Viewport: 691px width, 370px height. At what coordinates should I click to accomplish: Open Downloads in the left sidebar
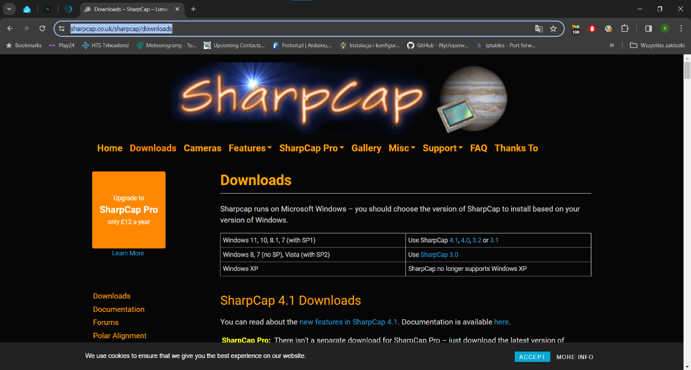pyautogui.click(x=112, y=296)
